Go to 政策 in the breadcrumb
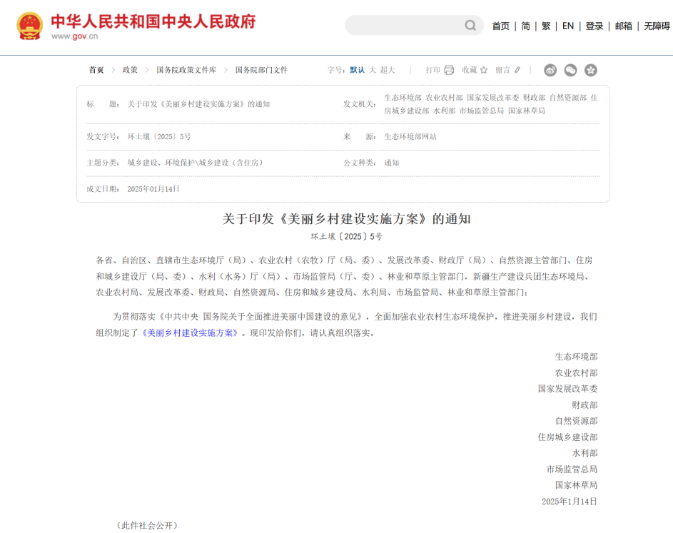The width and height of the screenshot is (673, 533). pyautogui.click(x=130, y=70)
